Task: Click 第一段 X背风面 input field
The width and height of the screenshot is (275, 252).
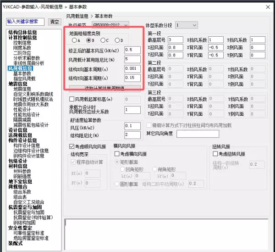Action: point(216,47)
